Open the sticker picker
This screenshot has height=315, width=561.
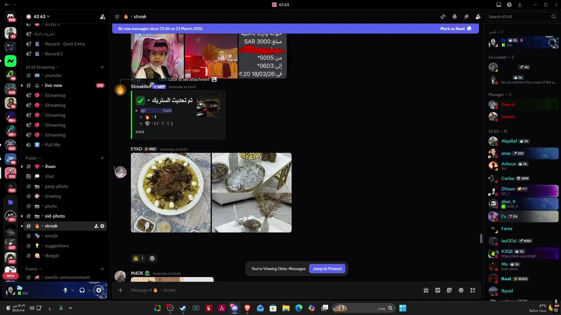(449, 290)
